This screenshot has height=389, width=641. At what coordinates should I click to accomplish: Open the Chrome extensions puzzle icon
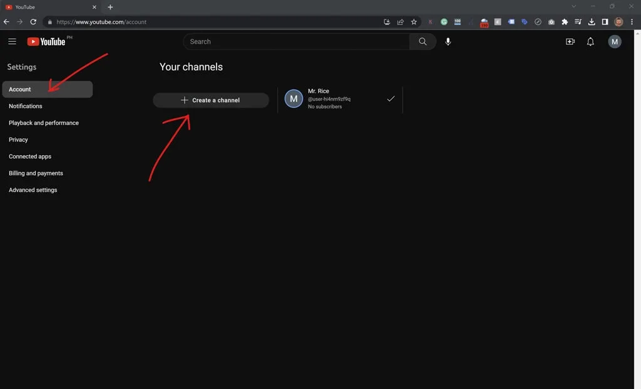pos(564,21)
